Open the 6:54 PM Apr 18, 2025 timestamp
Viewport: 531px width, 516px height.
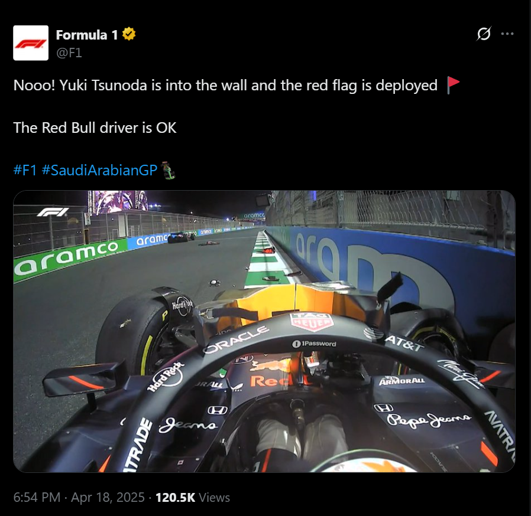[x=79, y=497]
